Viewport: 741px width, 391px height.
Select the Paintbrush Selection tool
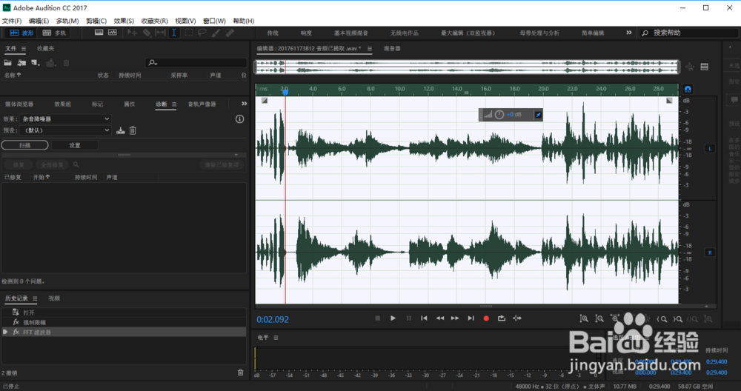[x=216, y=33]
